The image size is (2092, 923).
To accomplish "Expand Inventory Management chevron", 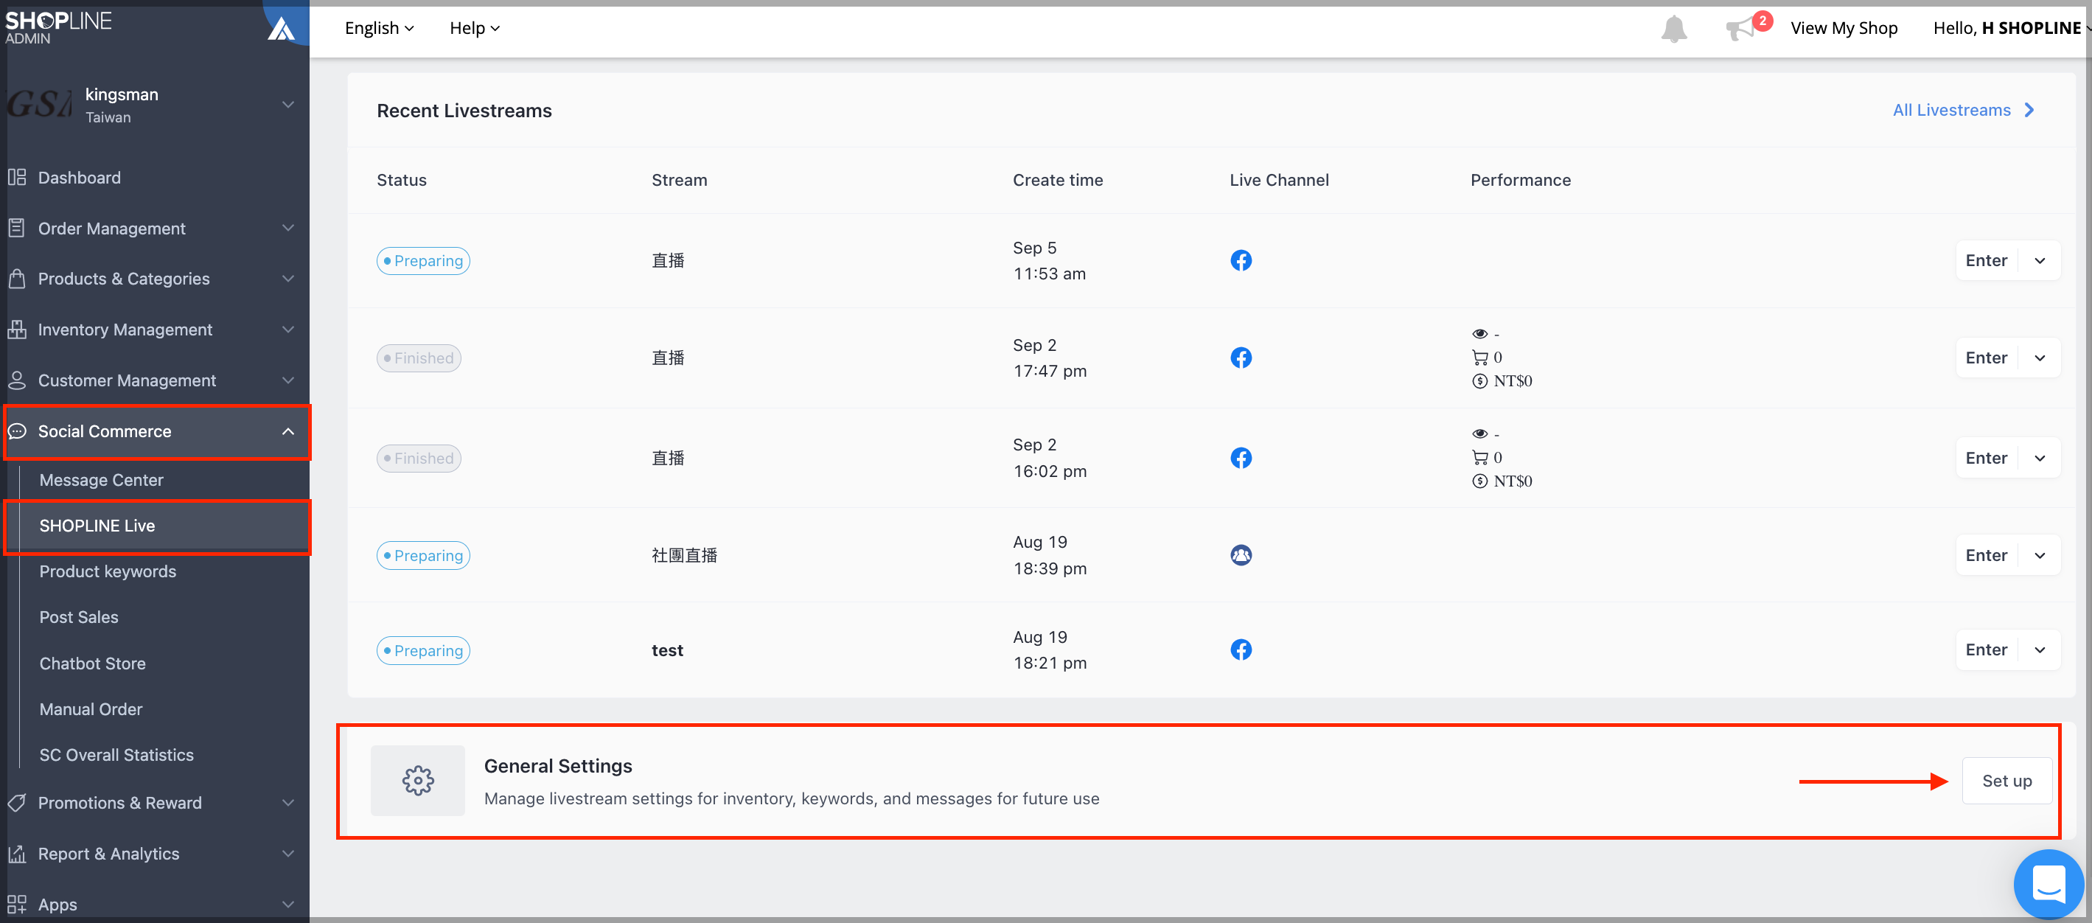I will click(287, 329).
